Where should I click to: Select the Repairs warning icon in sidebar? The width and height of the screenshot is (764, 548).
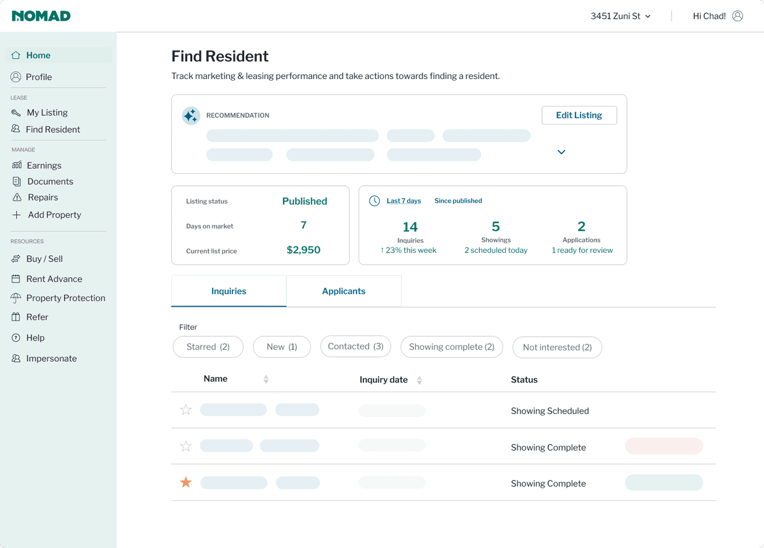[16, 197]
